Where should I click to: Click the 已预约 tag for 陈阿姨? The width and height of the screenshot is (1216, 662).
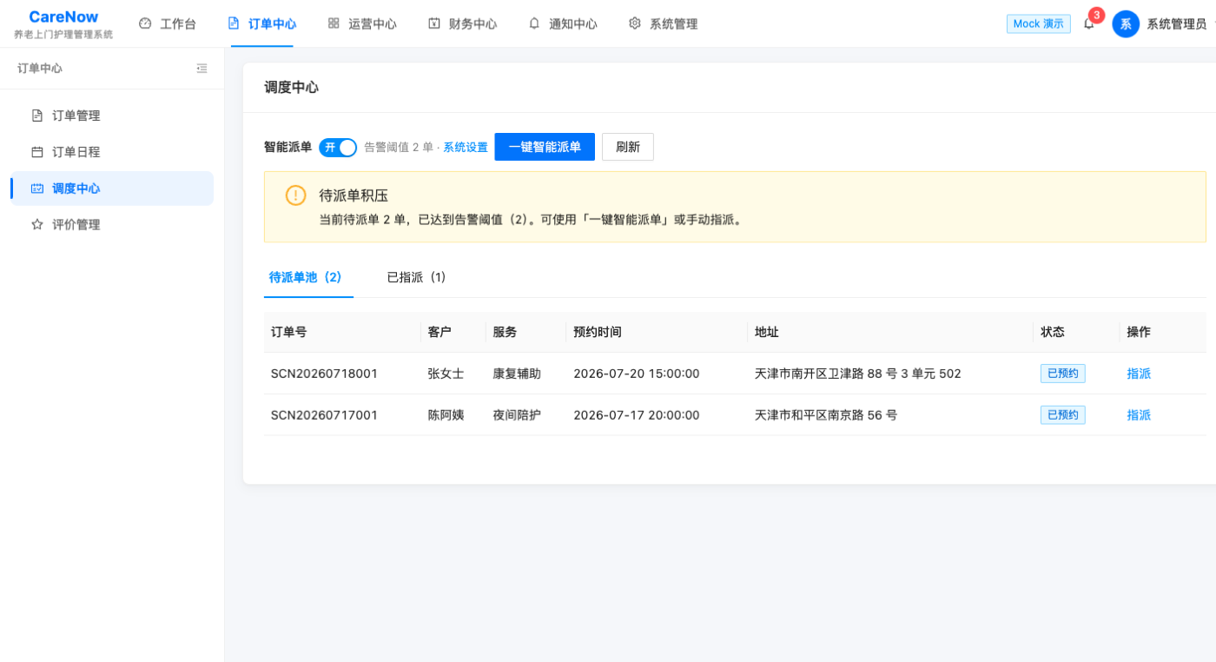tap(1063, 415)
